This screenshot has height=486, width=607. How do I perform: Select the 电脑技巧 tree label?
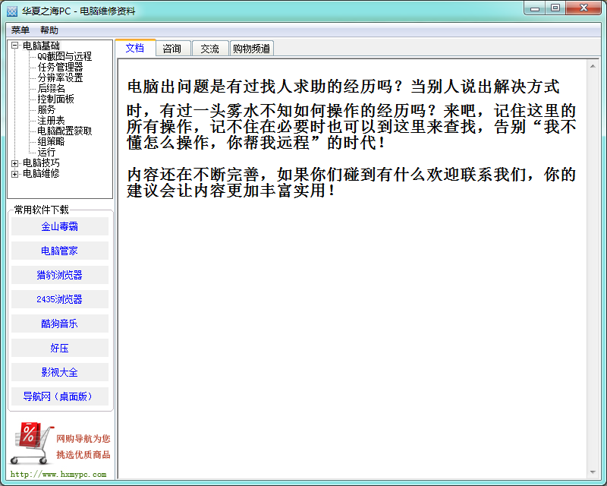(41, 163)
